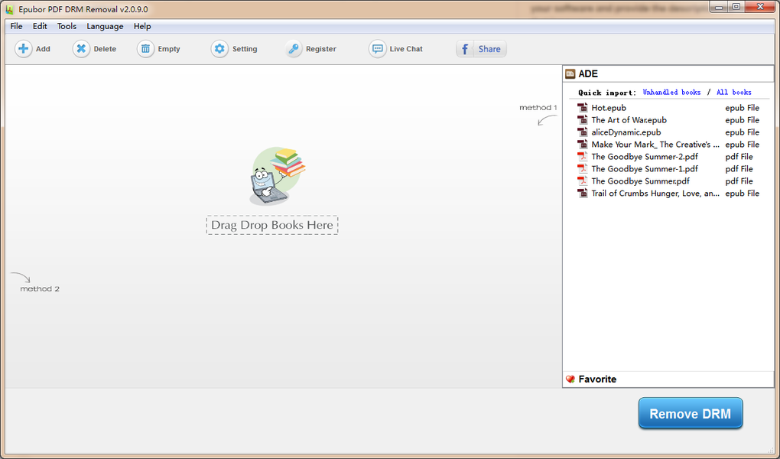This screenshot has width=780, height=459.
Task: Open the Tools menu
Action: coord(67,26)
